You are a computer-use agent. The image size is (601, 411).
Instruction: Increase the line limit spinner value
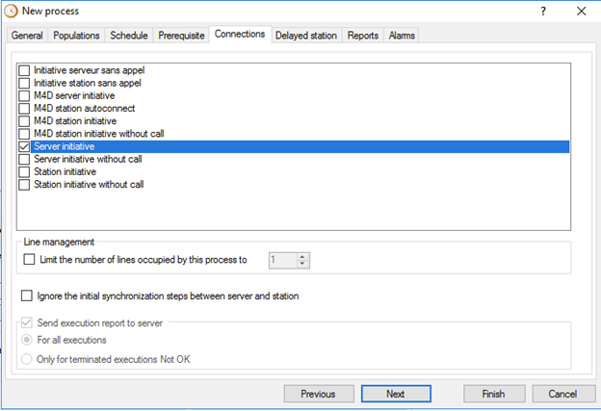pyautogui.click(x=303, y=256)
